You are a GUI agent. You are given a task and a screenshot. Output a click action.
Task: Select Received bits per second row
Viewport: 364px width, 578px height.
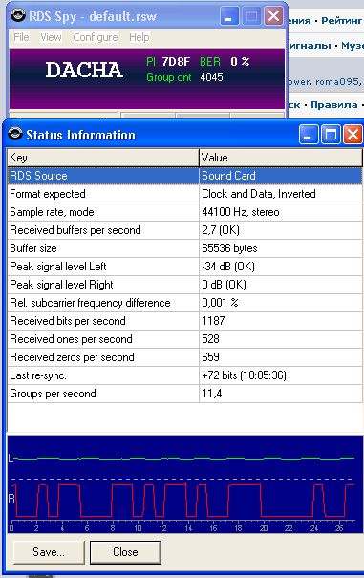click(x=184, y=321)
